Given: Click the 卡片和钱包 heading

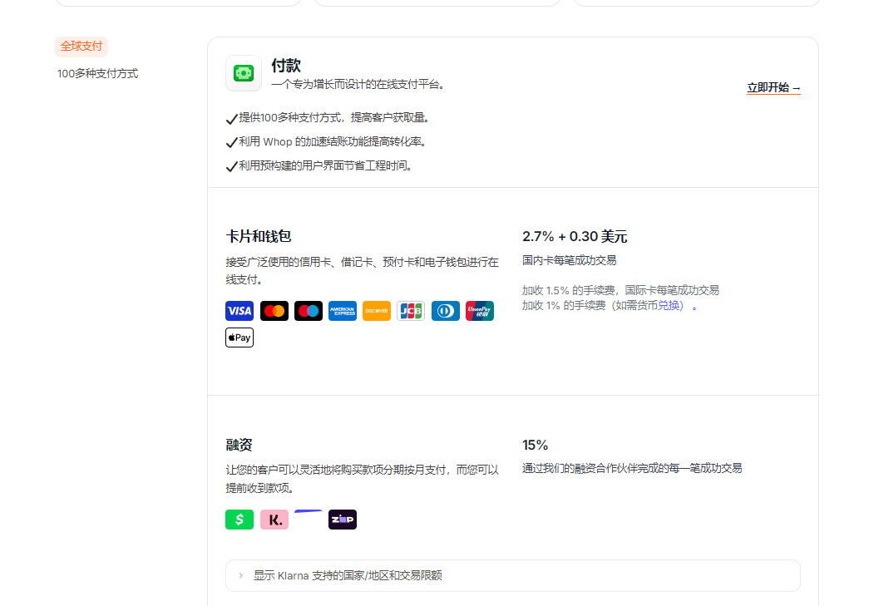Looking at the screenshot, I should [259, 237].
